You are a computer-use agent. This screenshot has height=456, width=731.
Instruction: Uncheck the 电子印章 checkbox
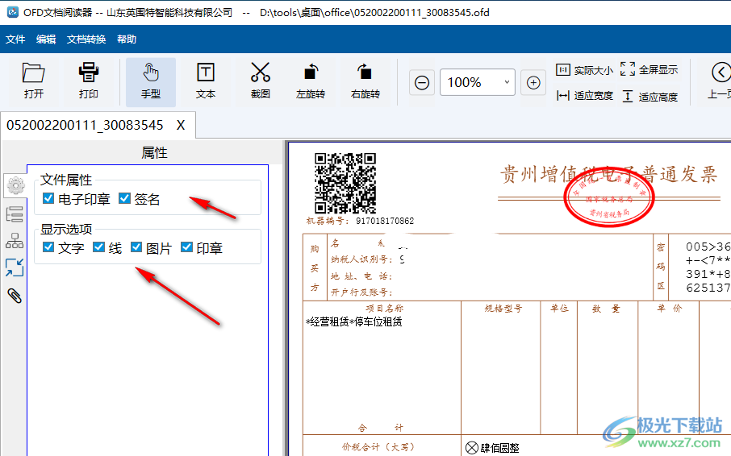48,198
